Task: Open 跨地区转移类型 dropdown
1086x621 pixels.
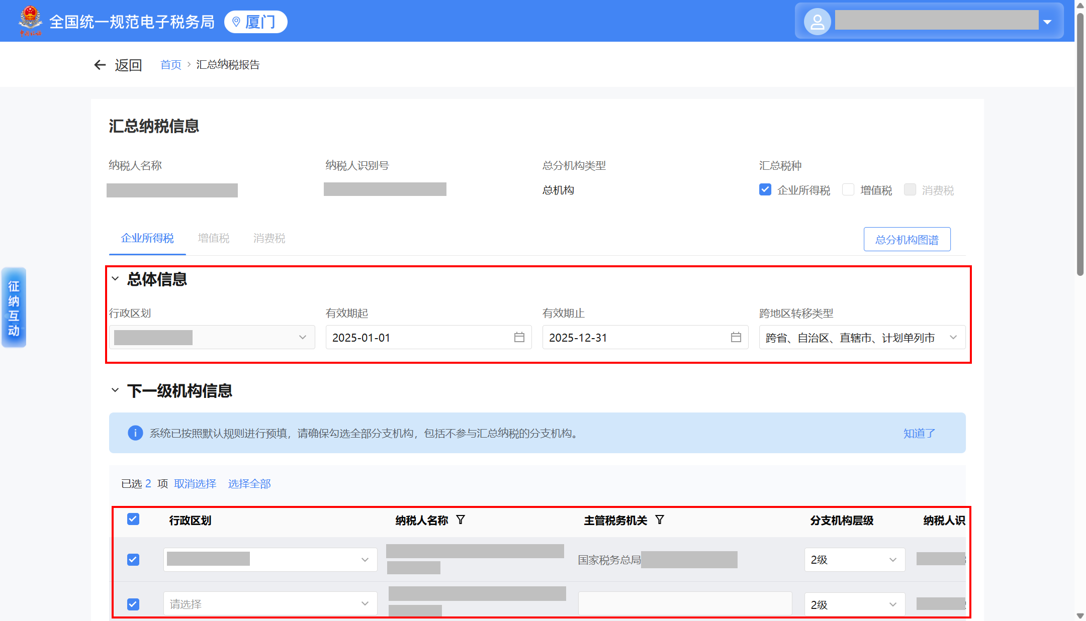Action: click(x=862, y=338)
